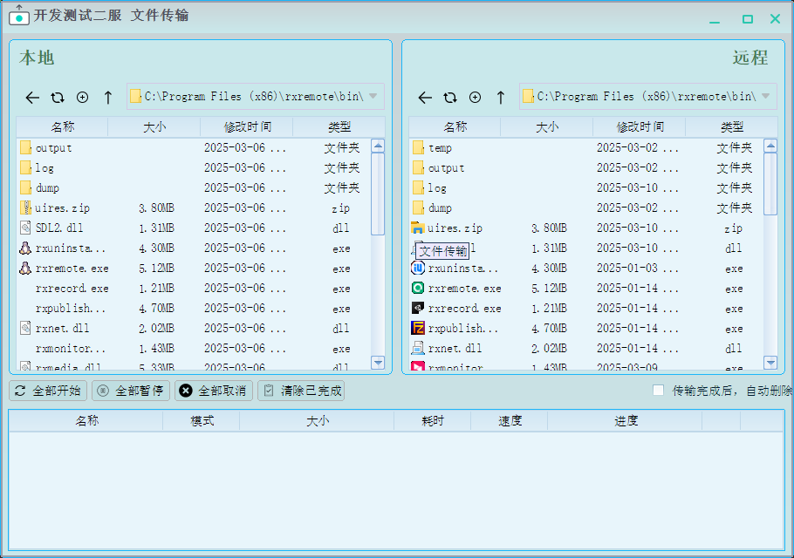Select rxremote.exe in the local list
The width and height of the screenshot is (794, 558).
pos(72,269)
